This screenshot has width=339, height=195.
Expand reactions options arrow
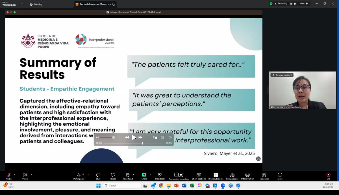point(118,175)
